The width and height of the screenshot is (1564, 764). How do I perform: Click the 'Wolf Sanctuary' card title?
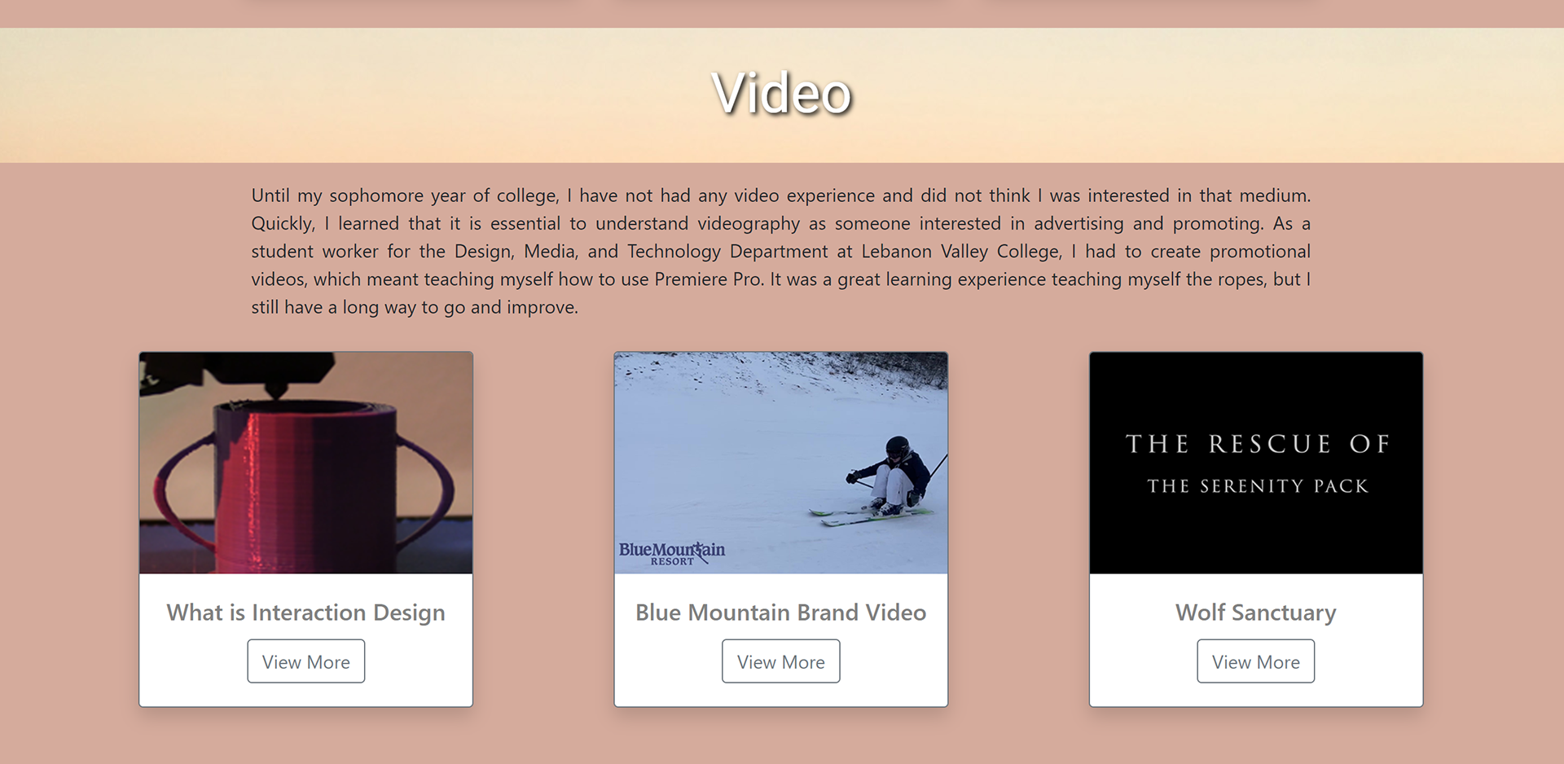(1255, 613)
